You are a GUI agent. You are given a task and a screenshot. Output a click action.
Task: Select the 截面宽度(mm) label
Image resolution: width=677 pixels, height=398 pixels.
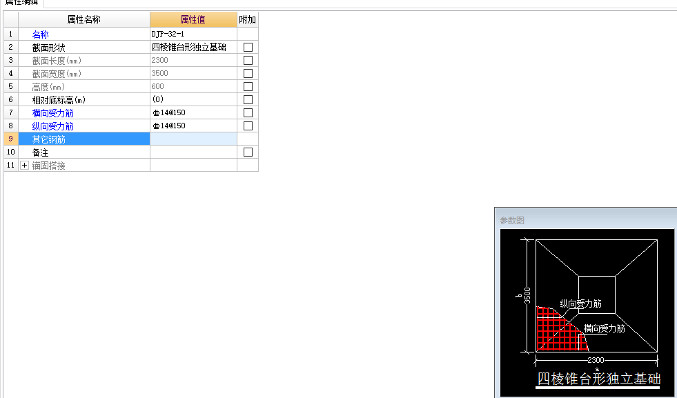(57, 73)
